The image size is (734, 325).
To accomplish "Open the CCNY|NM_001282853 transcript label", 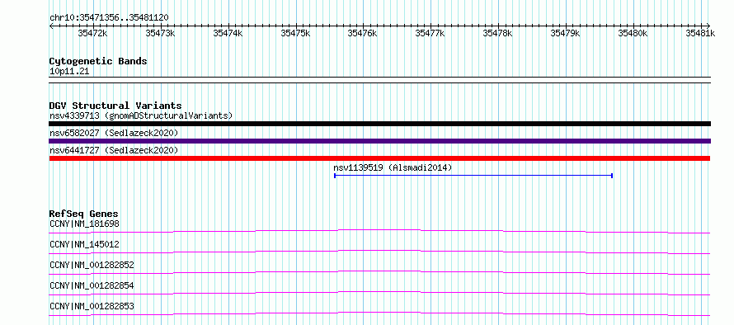I will click(x=92, y=306).
